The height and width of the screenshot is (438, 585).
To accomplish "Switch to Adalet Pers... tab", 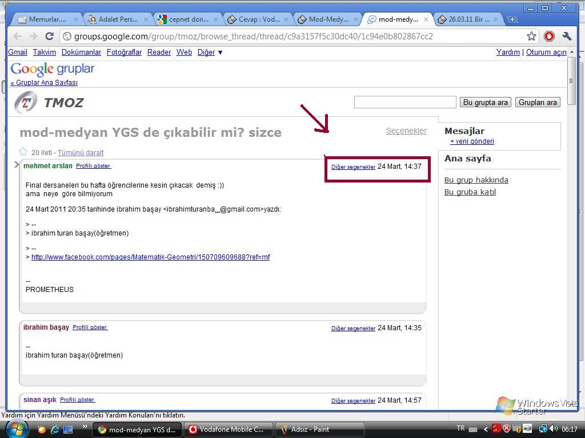I will pos(118,19).
